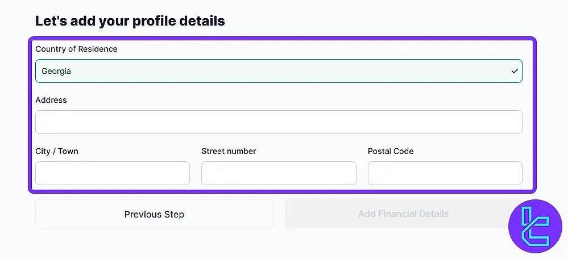568x259 pixels.
Task: Select the Georgia country value
Action: coord(56,71)
